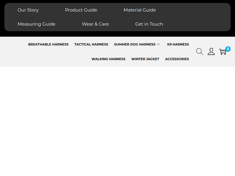Click the Material Guide link
This screenshot has height=176, width=235.
click(x=140, y=10)
